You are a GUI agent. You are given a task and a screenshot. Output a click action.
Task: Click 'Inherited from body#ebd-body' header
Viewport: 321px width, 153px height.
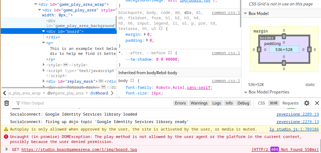pyautogui.click(x=148, y=73)
